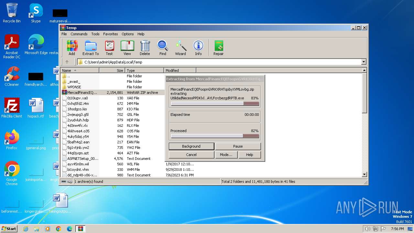Click the Processed progress bar

click(215, 136)
